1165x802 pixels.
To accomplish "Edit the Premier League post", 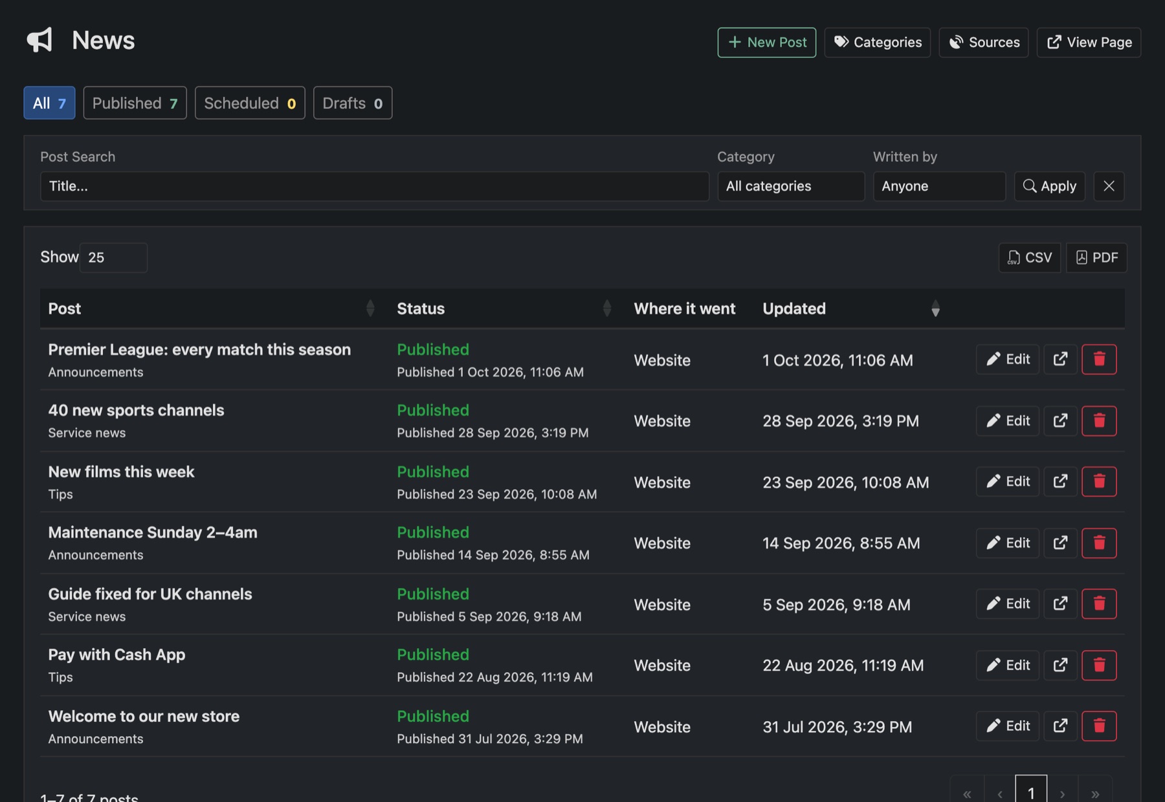I will (x=1007, y=359).
